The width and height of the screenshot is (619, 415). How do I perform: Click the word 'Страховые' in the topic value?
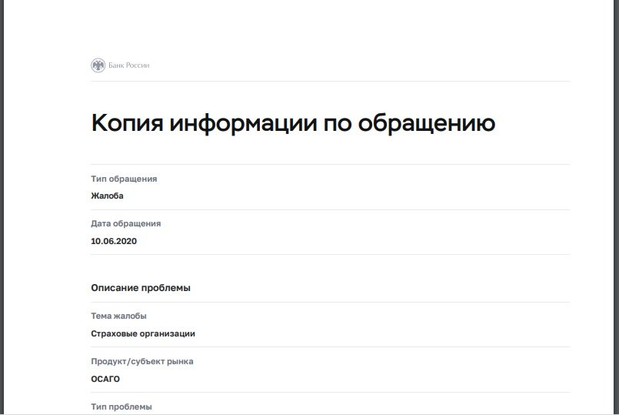pos(113,333)
